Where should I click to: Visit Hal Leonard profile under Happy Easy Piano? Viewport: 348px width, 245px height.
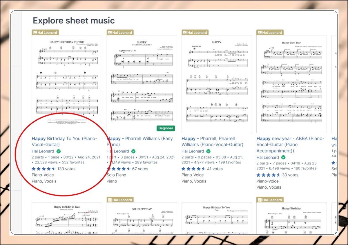click(118, 151)
